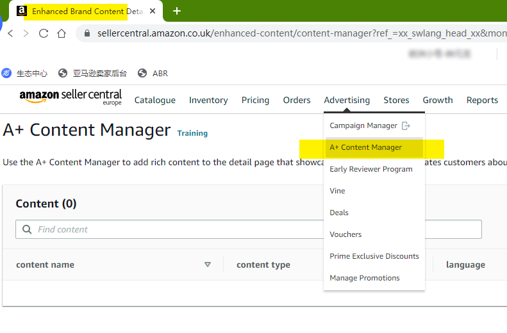
Task: Click the address bar URL
Action: [x=301, y=33]
